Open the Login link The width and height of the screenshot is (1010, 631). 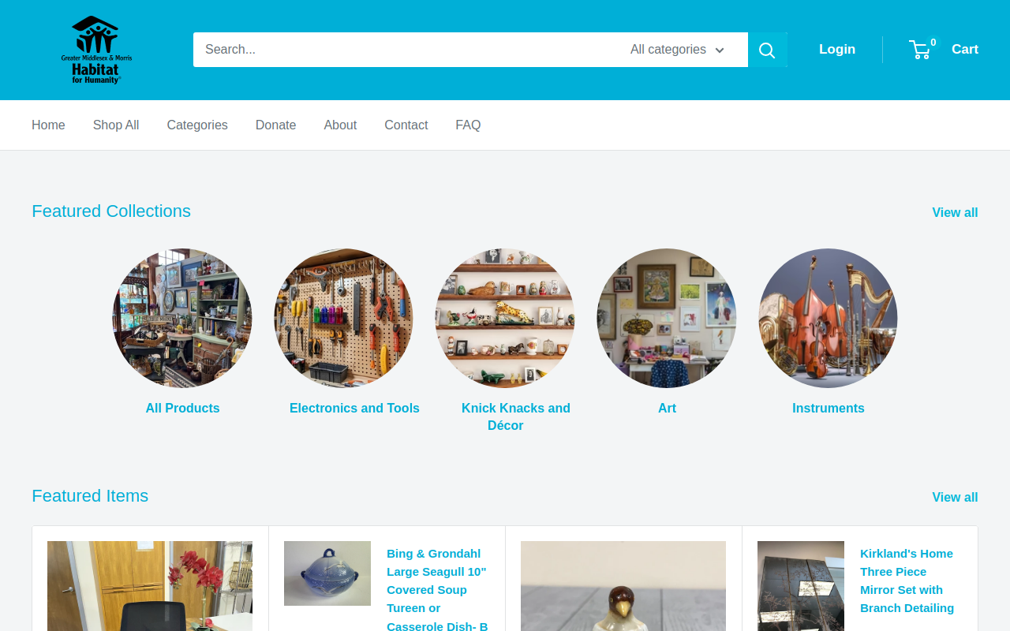(x=837, y=49)
